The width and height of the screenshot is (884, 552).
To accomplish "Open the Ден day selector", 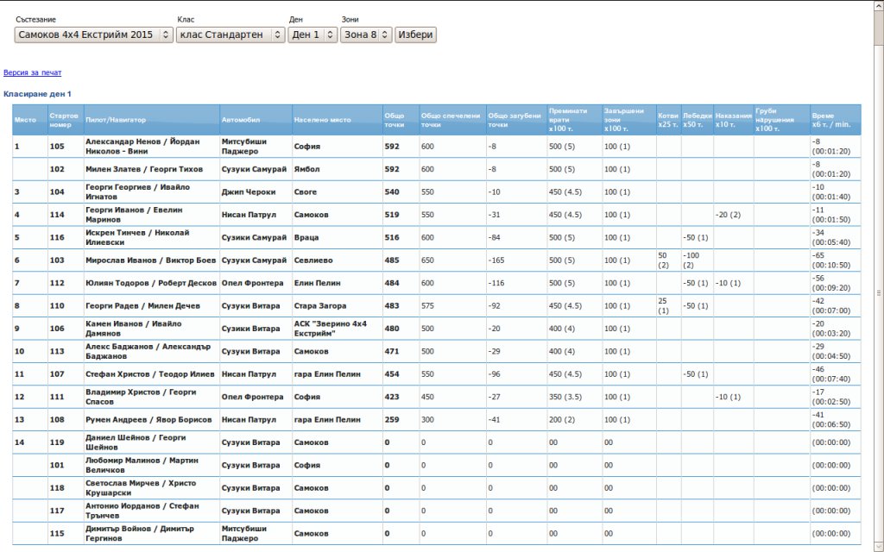I will (313, 34).
